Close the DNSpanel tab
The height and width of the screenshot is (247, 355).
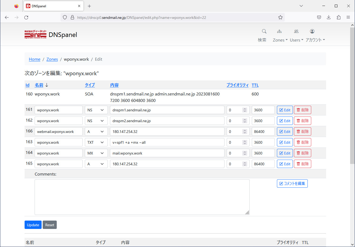click(79, 6)
